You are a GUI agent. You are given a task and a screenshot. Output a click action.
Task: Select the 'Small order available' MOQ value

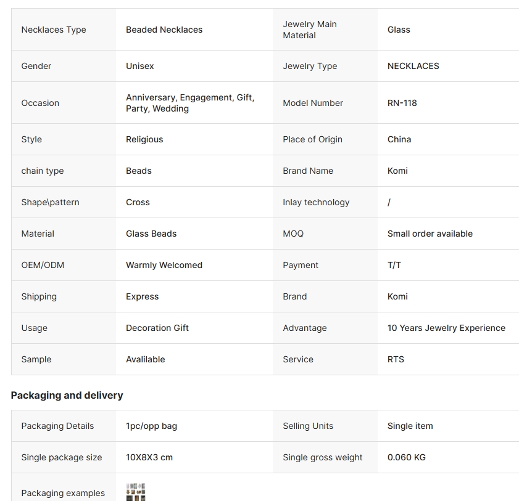[430, 234]
